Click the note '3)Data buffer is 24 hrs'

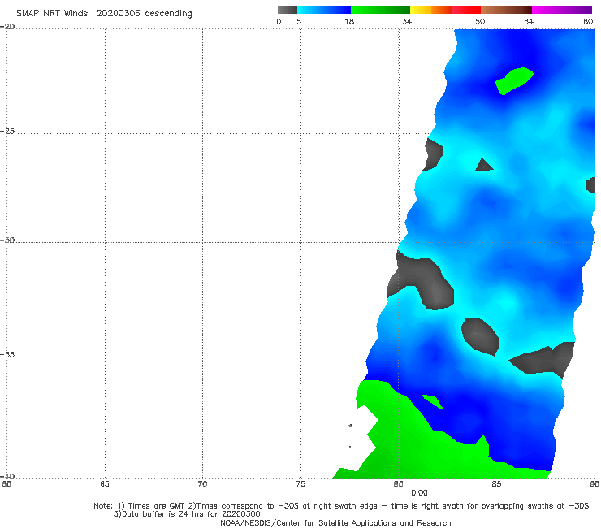tap(187, 514)
